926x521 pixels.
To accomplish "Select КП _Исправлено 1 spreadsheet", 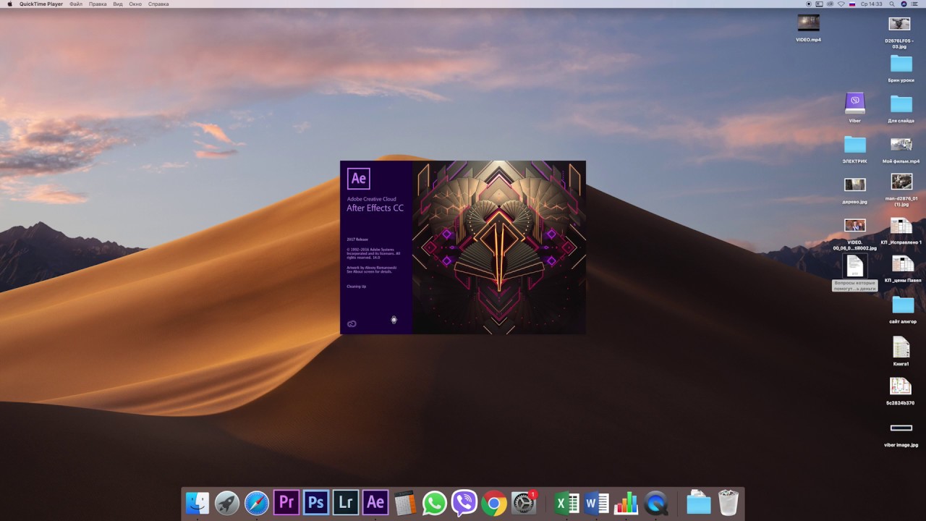I will pyautogui.click(x=901, y=226).
